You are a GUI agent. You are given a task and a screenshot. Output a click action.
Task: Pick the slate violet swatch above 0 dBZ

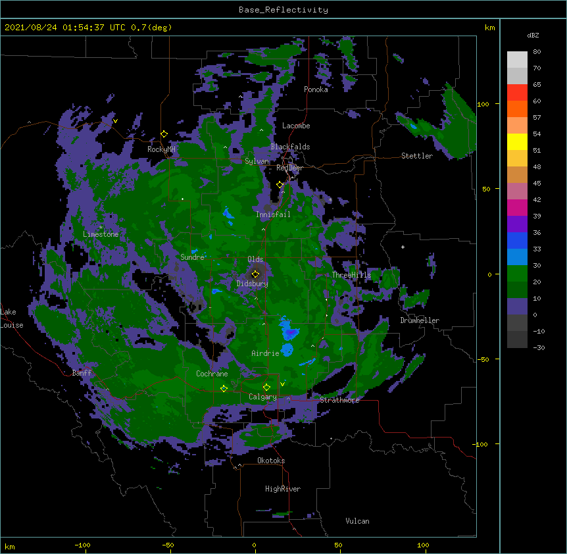[517, 307]
